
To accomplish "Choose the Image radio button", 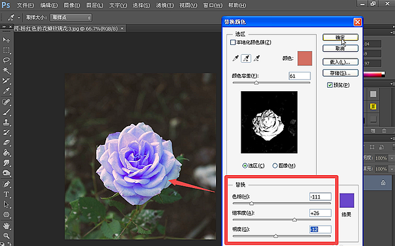I will pos(275,165).
